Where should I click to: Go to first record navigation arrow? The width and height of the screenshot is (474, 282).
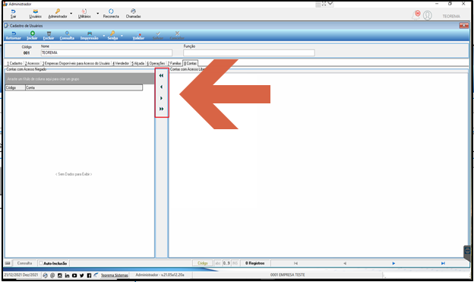(x=295, y=263)
